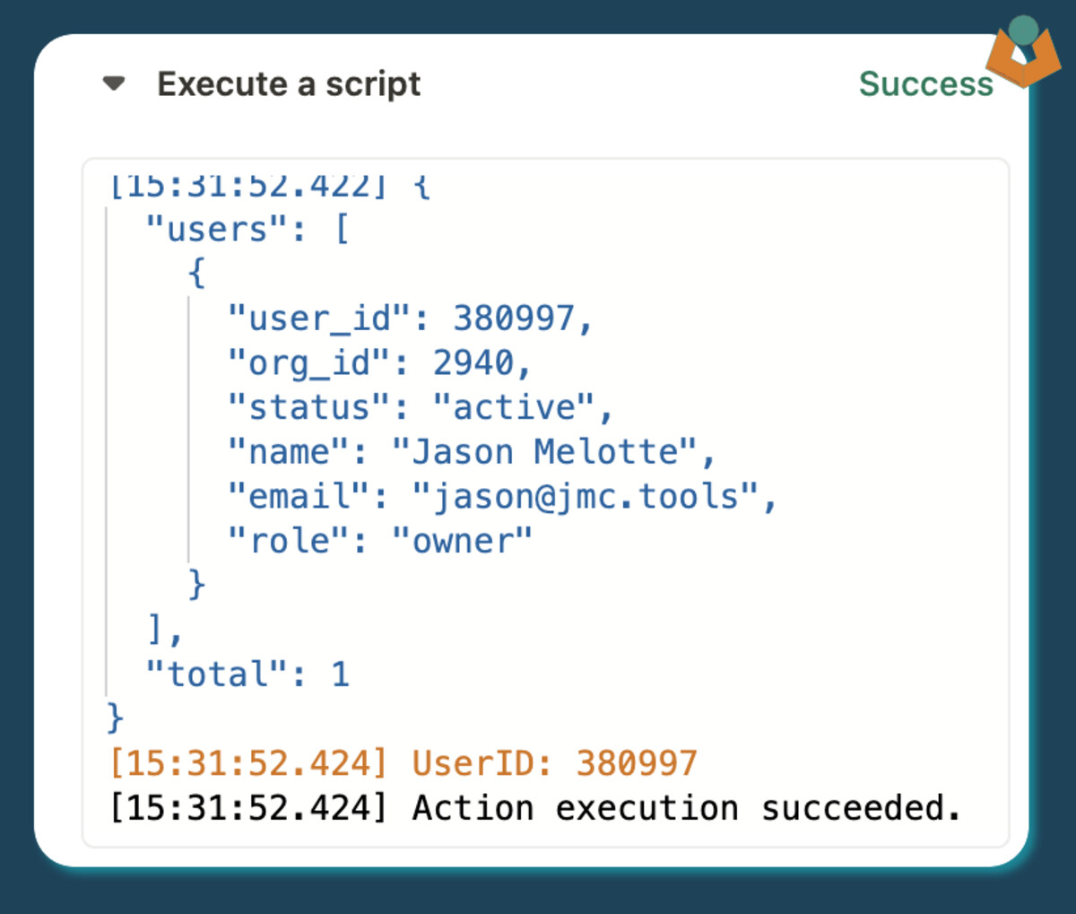Click the Action execution succeeded message
The width and height of the screenshot is (1076, 914).
point(686,808)
